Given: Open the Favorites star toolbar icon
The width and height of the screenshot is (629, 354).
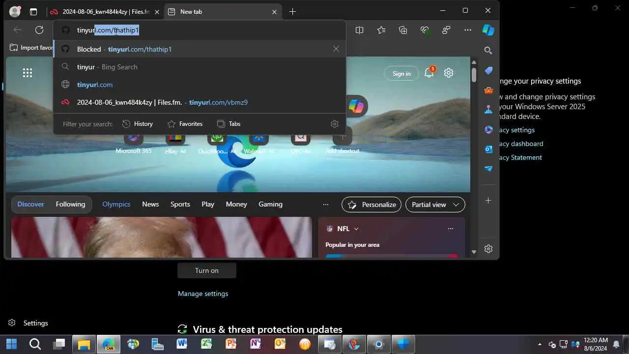Looking at the screenshot, I should click(381, 30).
